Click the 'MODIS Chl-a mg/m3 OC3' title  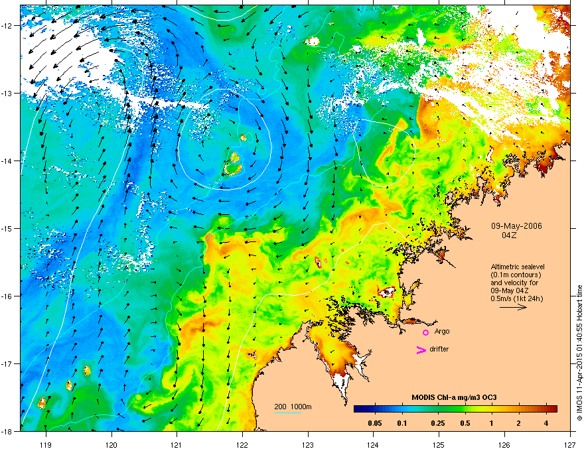tap(454, 397)
